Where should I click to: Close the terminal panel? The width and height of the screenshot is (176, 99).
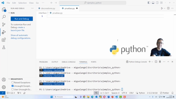tap(172, 62)
